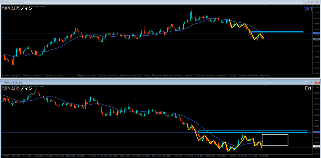
Task: Minimize the GBPAUD Weekly chart window
Action: [x=307, y=2]
